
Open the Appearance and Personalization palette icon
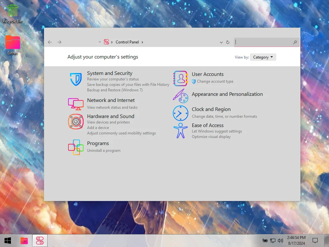coord(181,96)
